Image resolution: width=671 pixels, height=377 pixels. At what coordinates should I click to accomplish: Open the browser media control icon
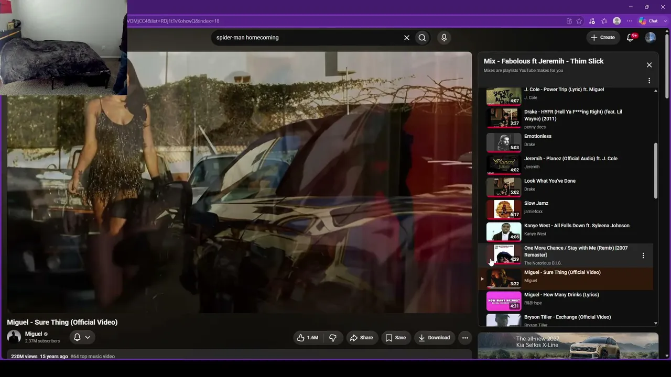click(x=592, y=21)
